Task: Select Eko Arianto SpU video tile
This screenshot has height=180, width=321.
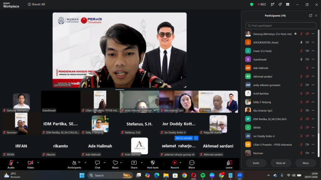Action: pos(179,102)
